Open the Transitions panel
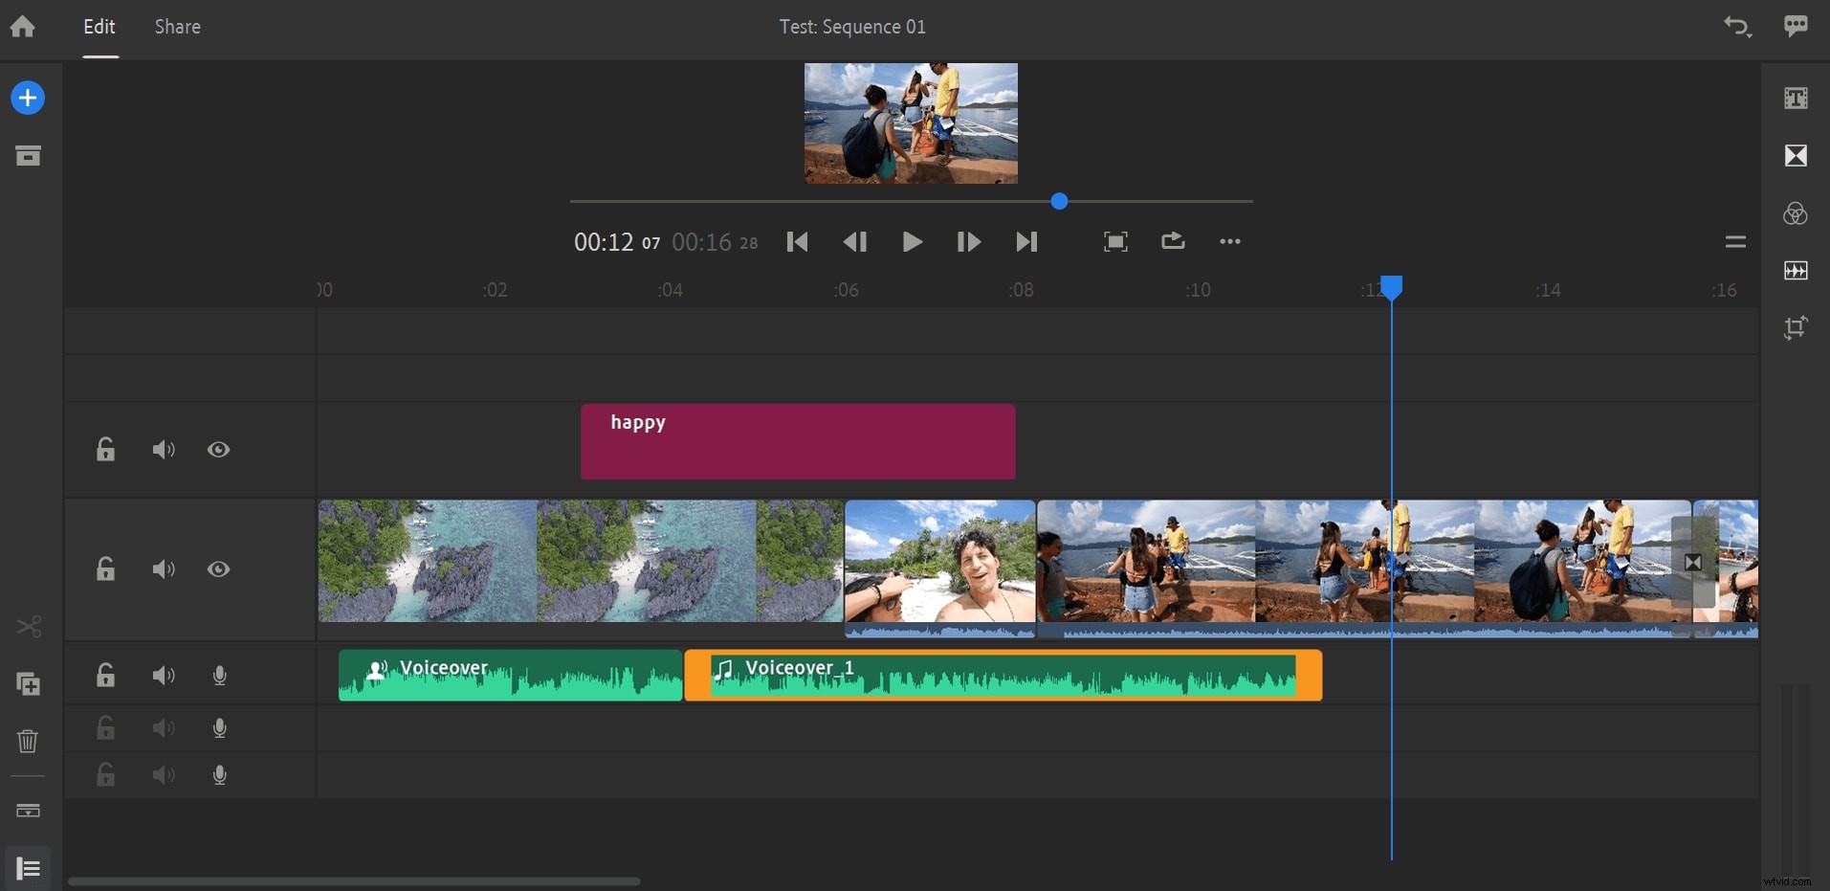The image size is (1830, 891). (x=1797, y=155)
